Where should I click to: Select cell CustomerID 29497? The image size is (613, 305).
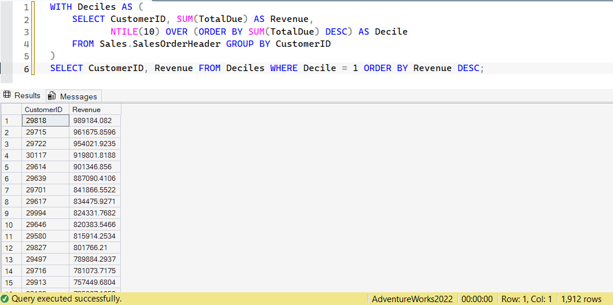[x=45, y=259]
